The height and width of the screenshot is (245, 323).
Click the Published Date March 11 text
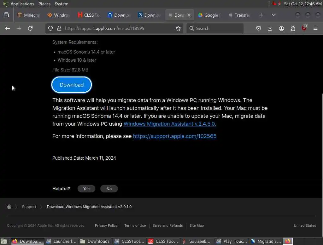pos(84,158)
